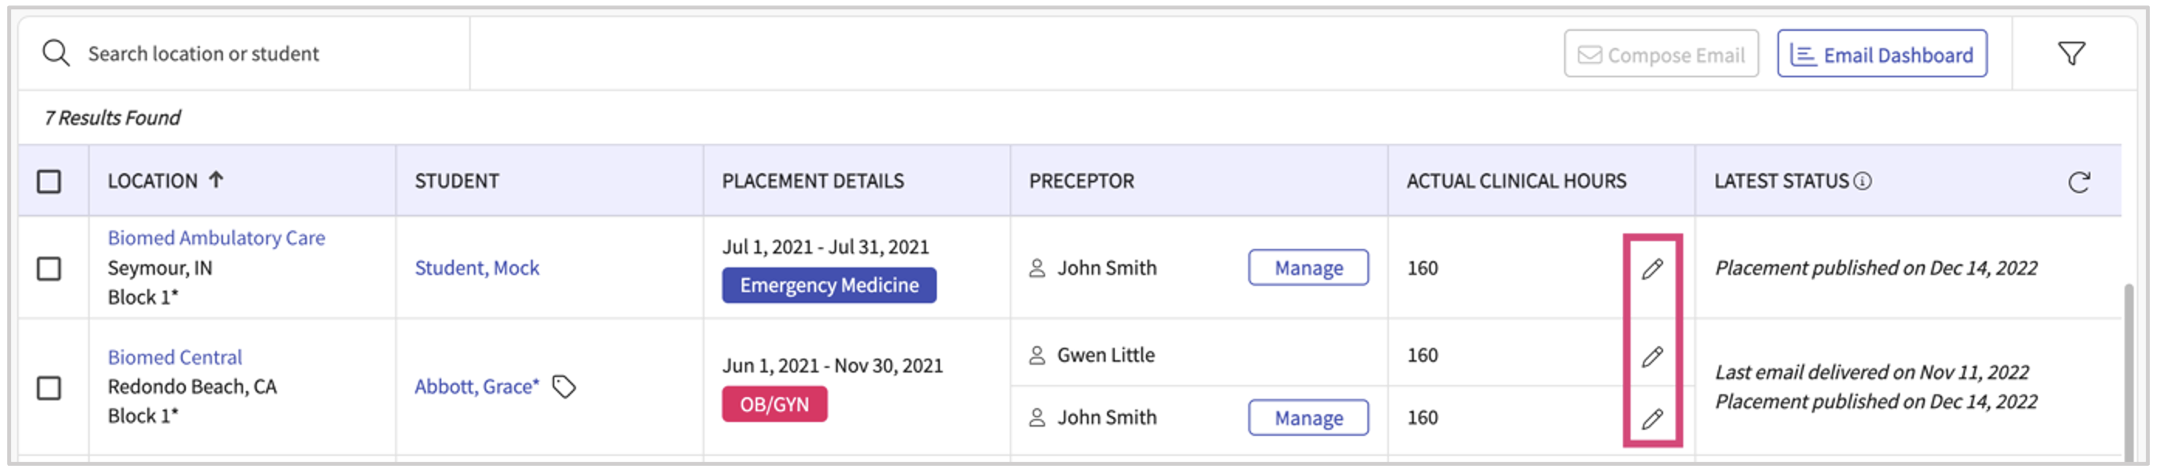This screenshot has height=473, width=2157.
Task: Click the Compose Email button
Action: (1661, 55)
